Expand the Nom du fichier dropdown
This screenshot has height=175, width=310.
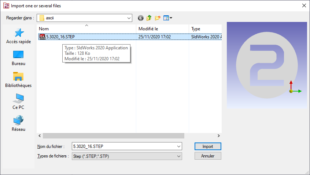tap(179, 147)
